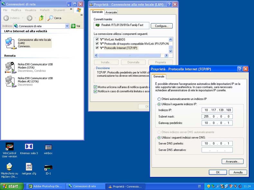Viewport: 254px width, 190px height.
Task: Open the Start menu
Action: pos(12,186)
